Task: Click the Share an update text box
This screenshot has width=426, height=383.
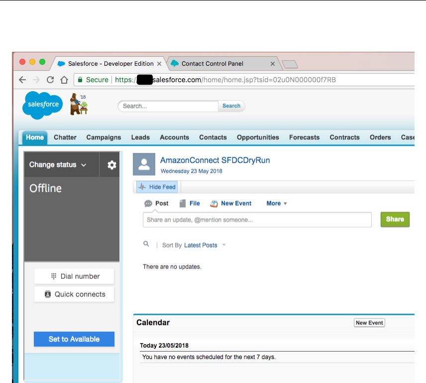Action: (257, 220)
